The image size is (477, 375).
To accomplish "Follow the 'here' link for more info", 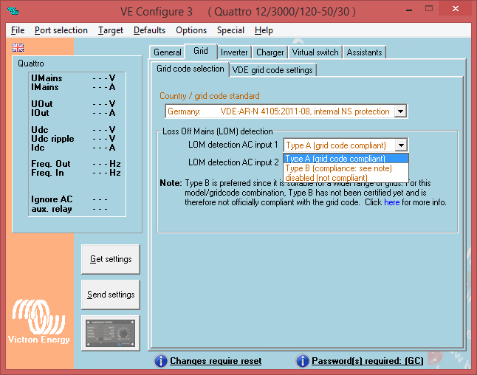I will coord(391,202).
